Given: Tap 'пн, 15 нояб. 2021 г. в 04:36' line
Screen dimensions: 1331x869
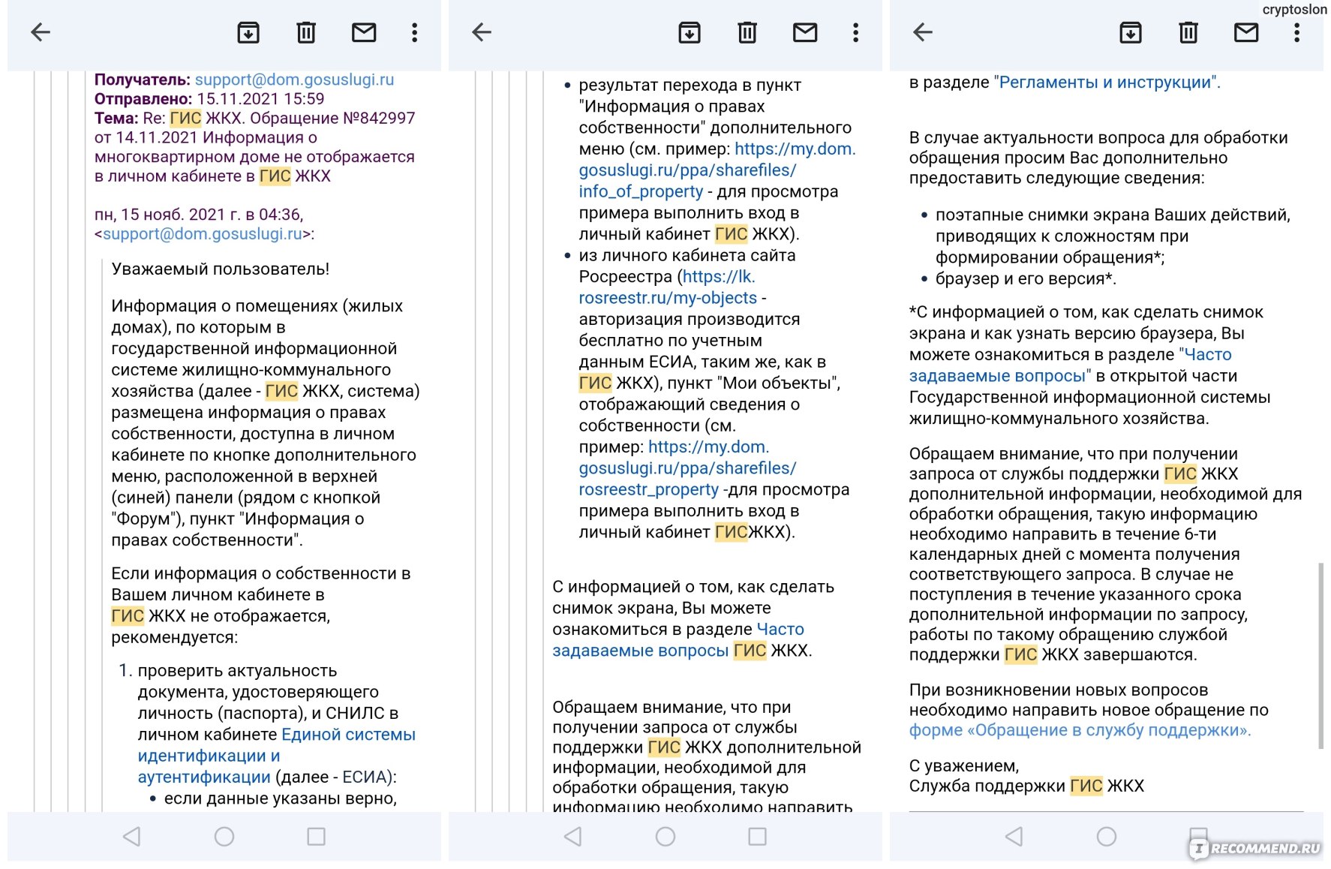Looking at the screenshot, I should pos(199,215).
